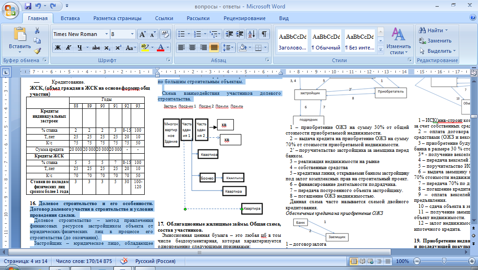Switch to Web Layout view
The height and width of the screenshot is (270, 478).
click(371, 261)
